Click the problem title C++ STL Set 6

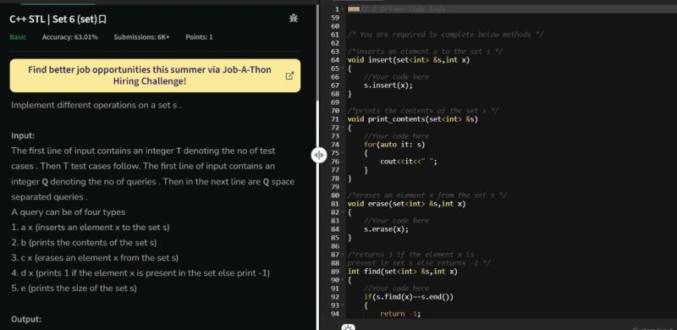point(53,19)
